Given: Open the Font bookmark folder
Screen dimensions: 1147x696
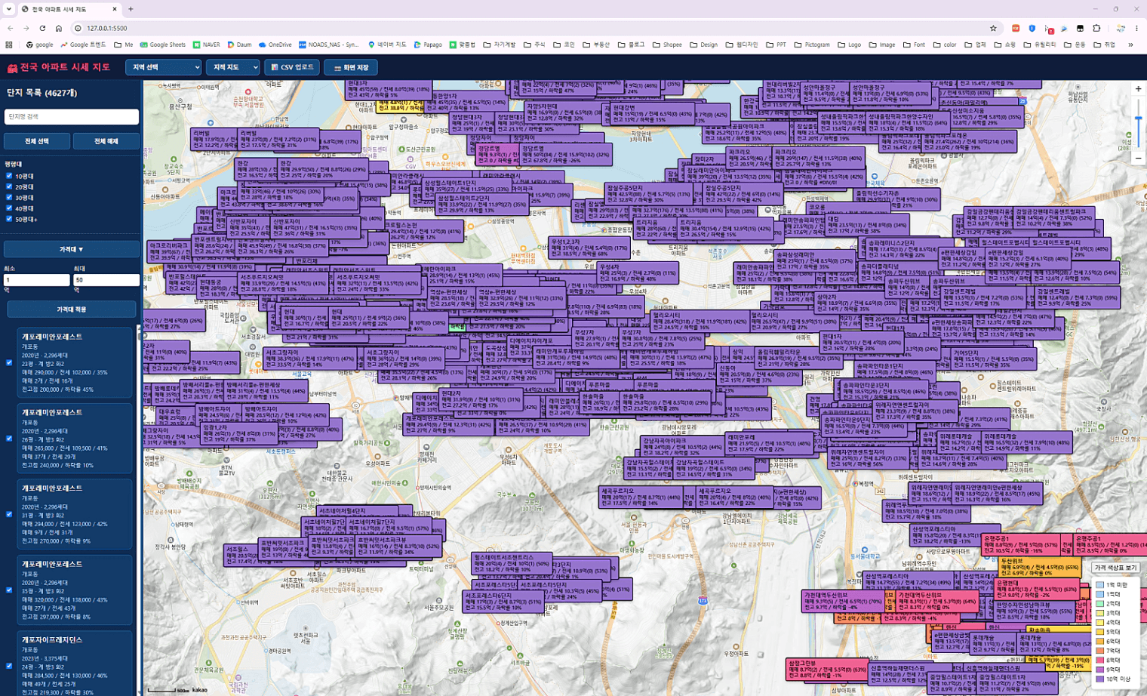Looking at the screenshot, I should point(913,45).
